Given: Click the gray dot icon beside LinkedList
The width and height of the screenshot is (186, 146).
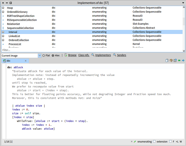Looking at the screenshot, I should 3,36.
